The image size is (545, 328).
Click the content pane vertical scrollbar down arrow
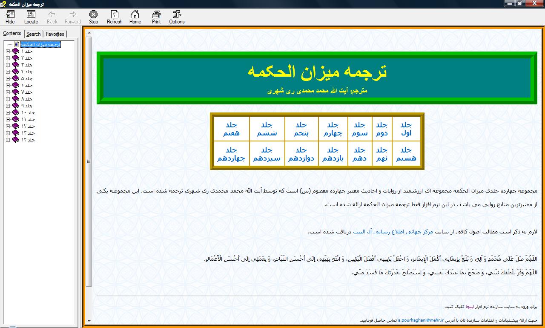click(89, 321)
